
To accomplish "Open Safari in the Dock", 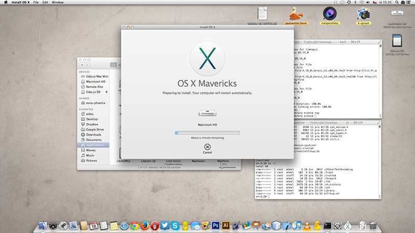I will (124, 226).
